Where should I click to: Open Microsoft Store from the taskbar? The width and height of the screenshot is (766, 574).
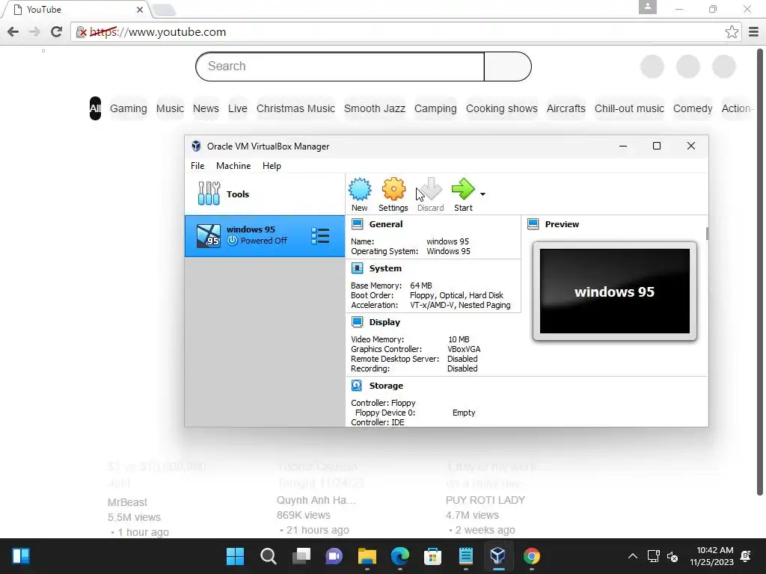pos(432,555)
